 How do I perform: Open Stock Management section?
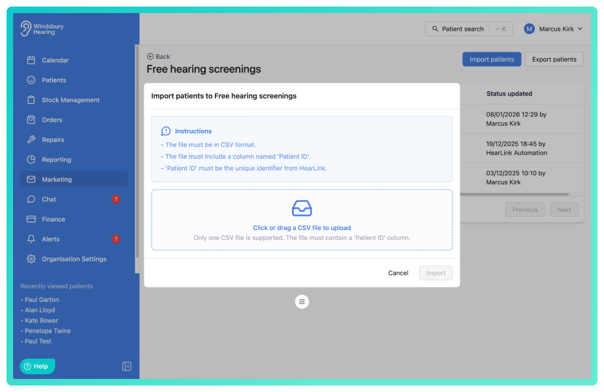tap(74, 100)
